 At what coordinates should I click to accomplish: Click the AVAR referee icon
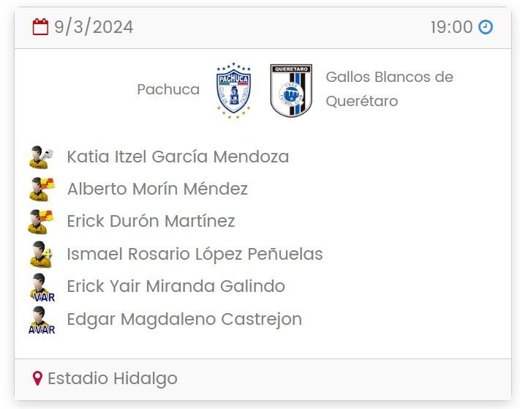click(41, 320)
